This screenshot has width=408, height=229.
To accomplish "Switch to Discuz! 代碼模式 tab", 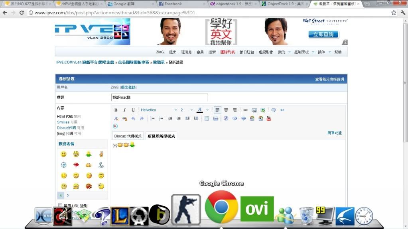I will pos(128,136).
